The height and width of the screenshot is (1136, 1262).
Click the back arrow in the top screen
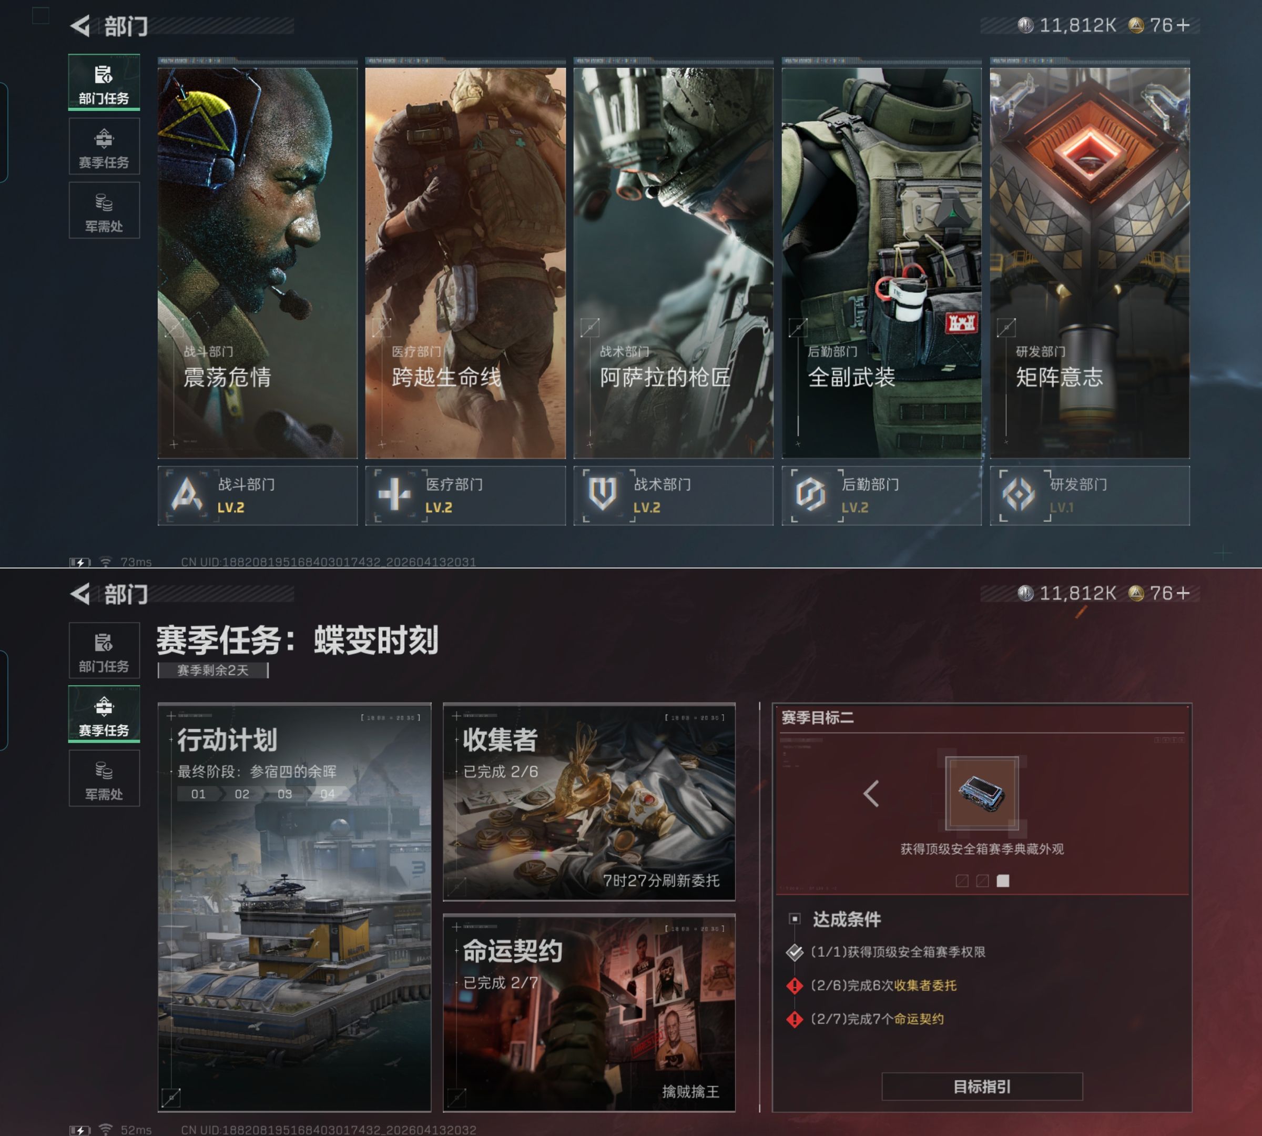pyautogui.click(x=80, y=26)
